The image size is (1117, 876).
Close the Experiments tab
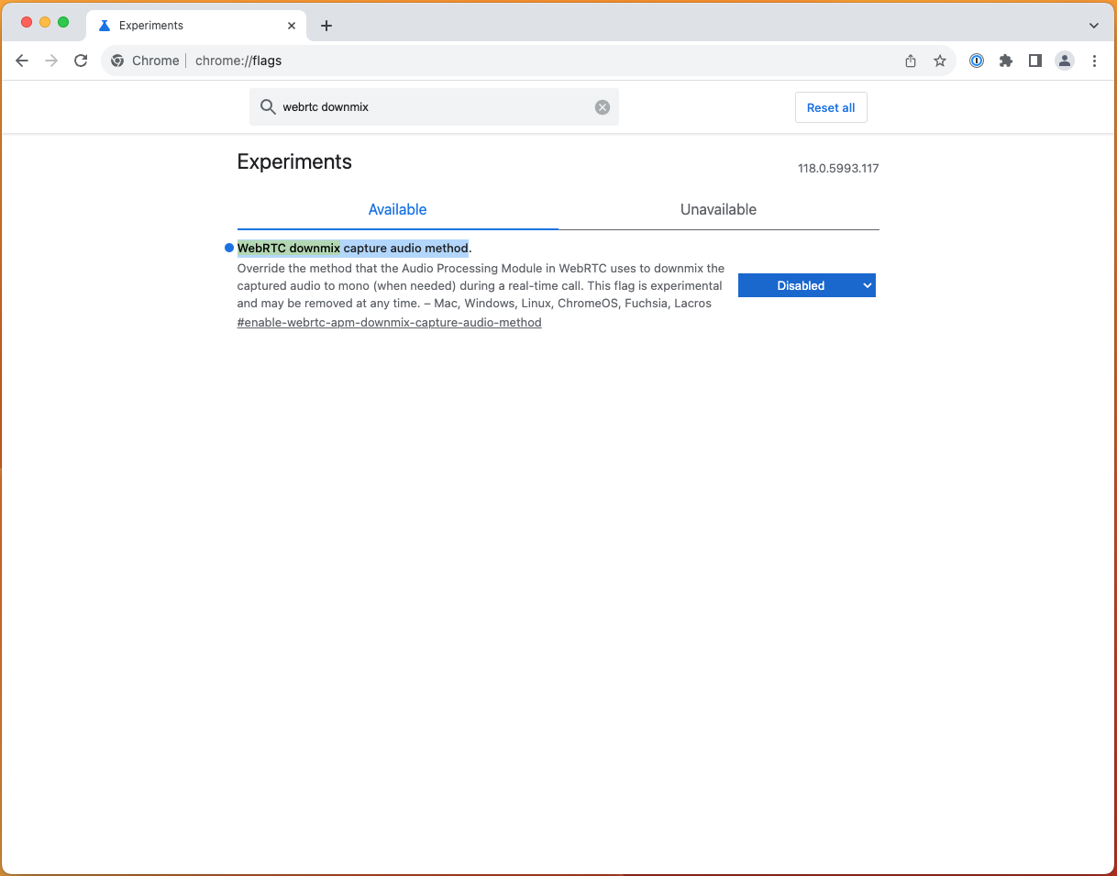pyautogui.click(x=292, y=26)
